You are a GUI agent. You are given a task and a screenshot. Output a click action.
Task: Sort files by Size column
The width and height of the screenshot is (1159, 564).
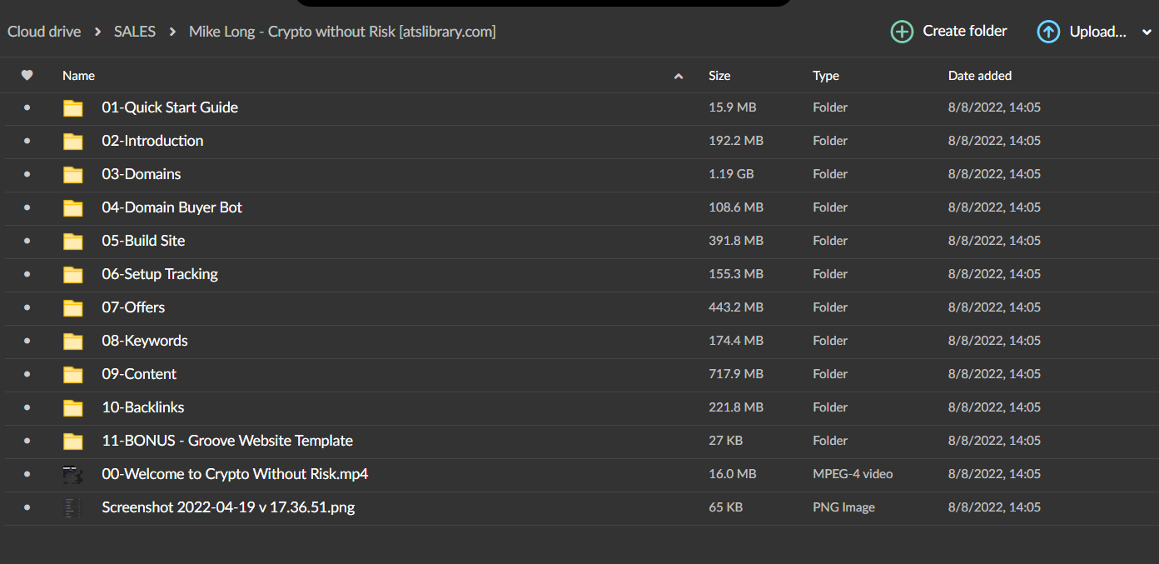[x=719, y=75]
